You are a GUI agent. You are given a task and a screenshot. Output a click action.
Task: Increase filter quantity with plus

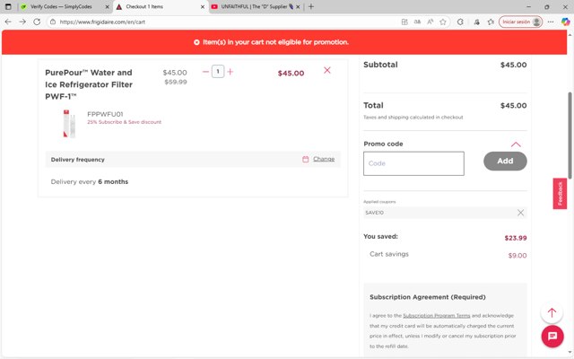pos(230,72)
